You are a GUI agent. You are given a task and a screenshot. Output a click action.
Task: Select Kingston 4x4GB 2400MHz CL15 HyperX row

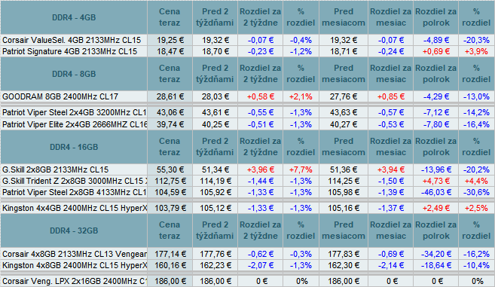pos(247,208)
